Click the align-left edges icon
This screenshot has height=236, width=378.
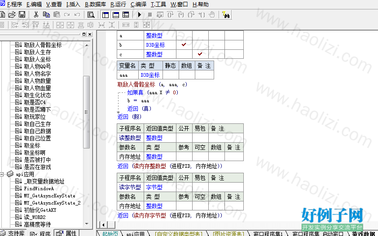pos(15,25)
